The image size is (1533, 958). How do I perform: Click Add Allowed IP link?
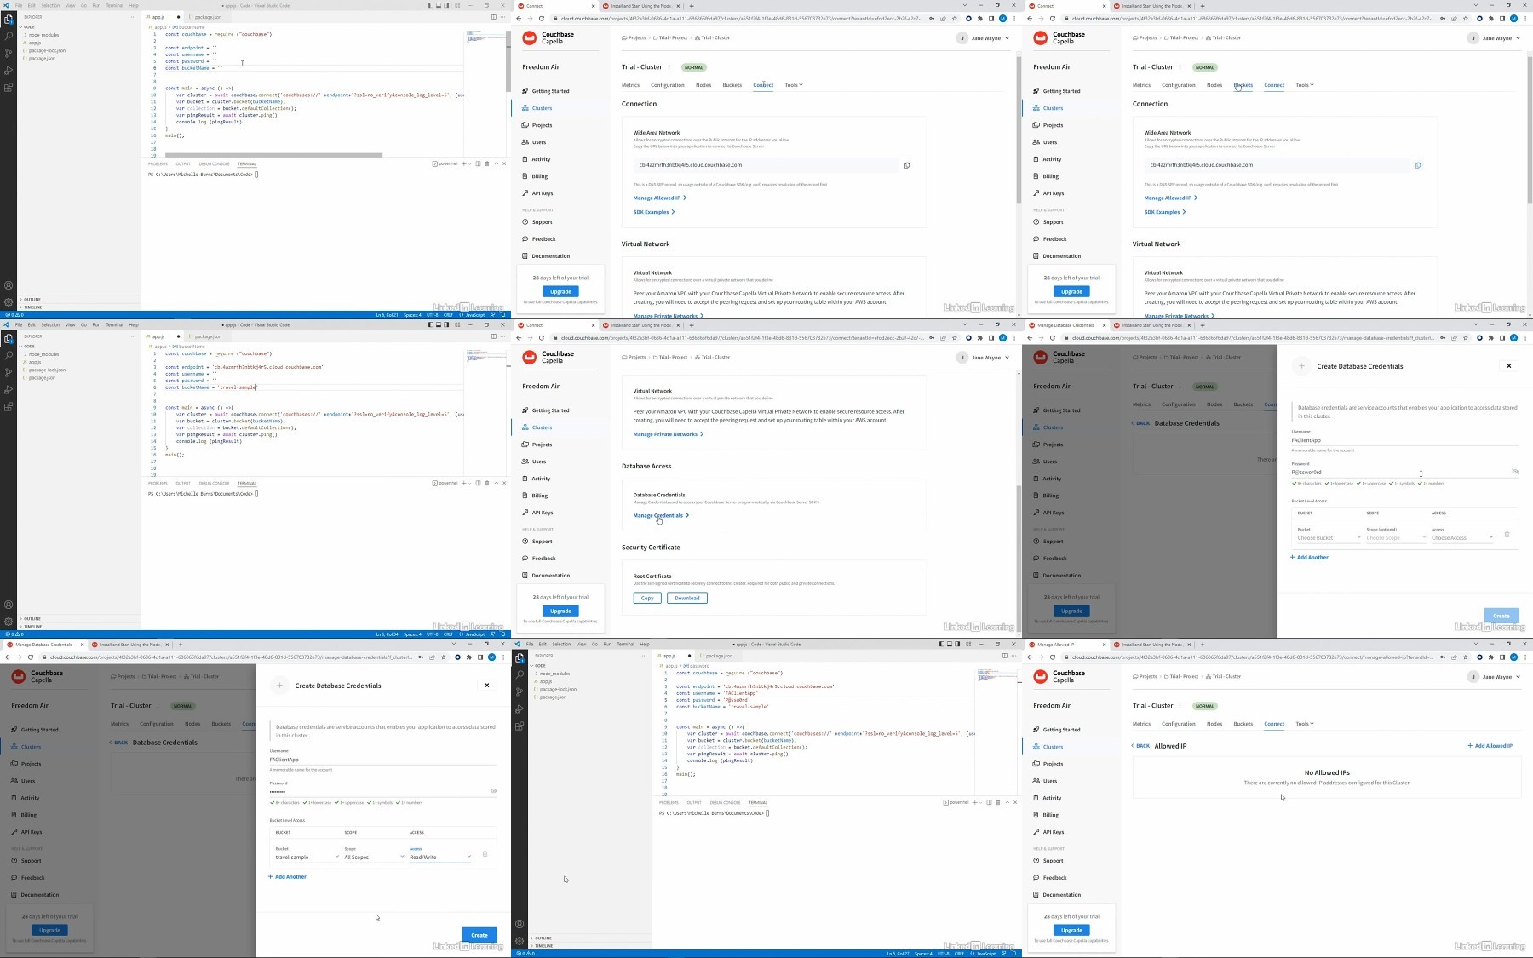[1490, 746]
